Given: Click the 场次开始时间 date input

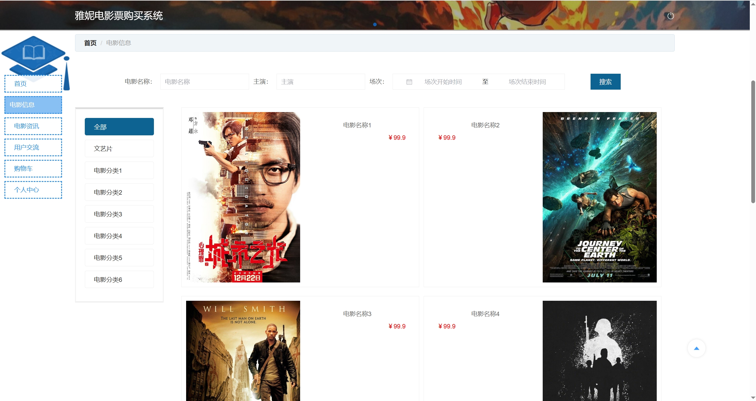Looking at the screenshot, I should 443,82.
